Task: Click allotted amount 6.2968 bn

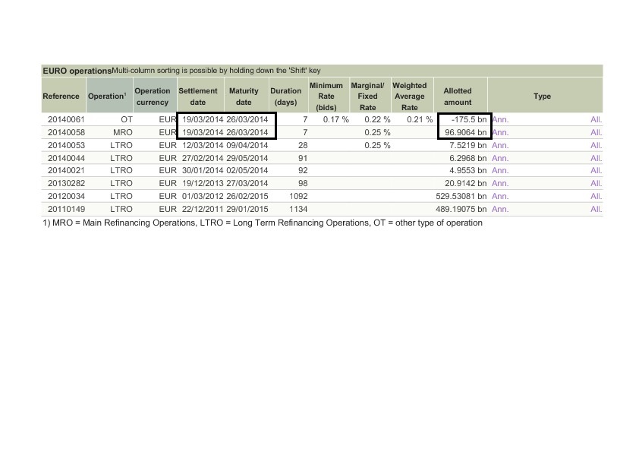Action: click(467, 158)
